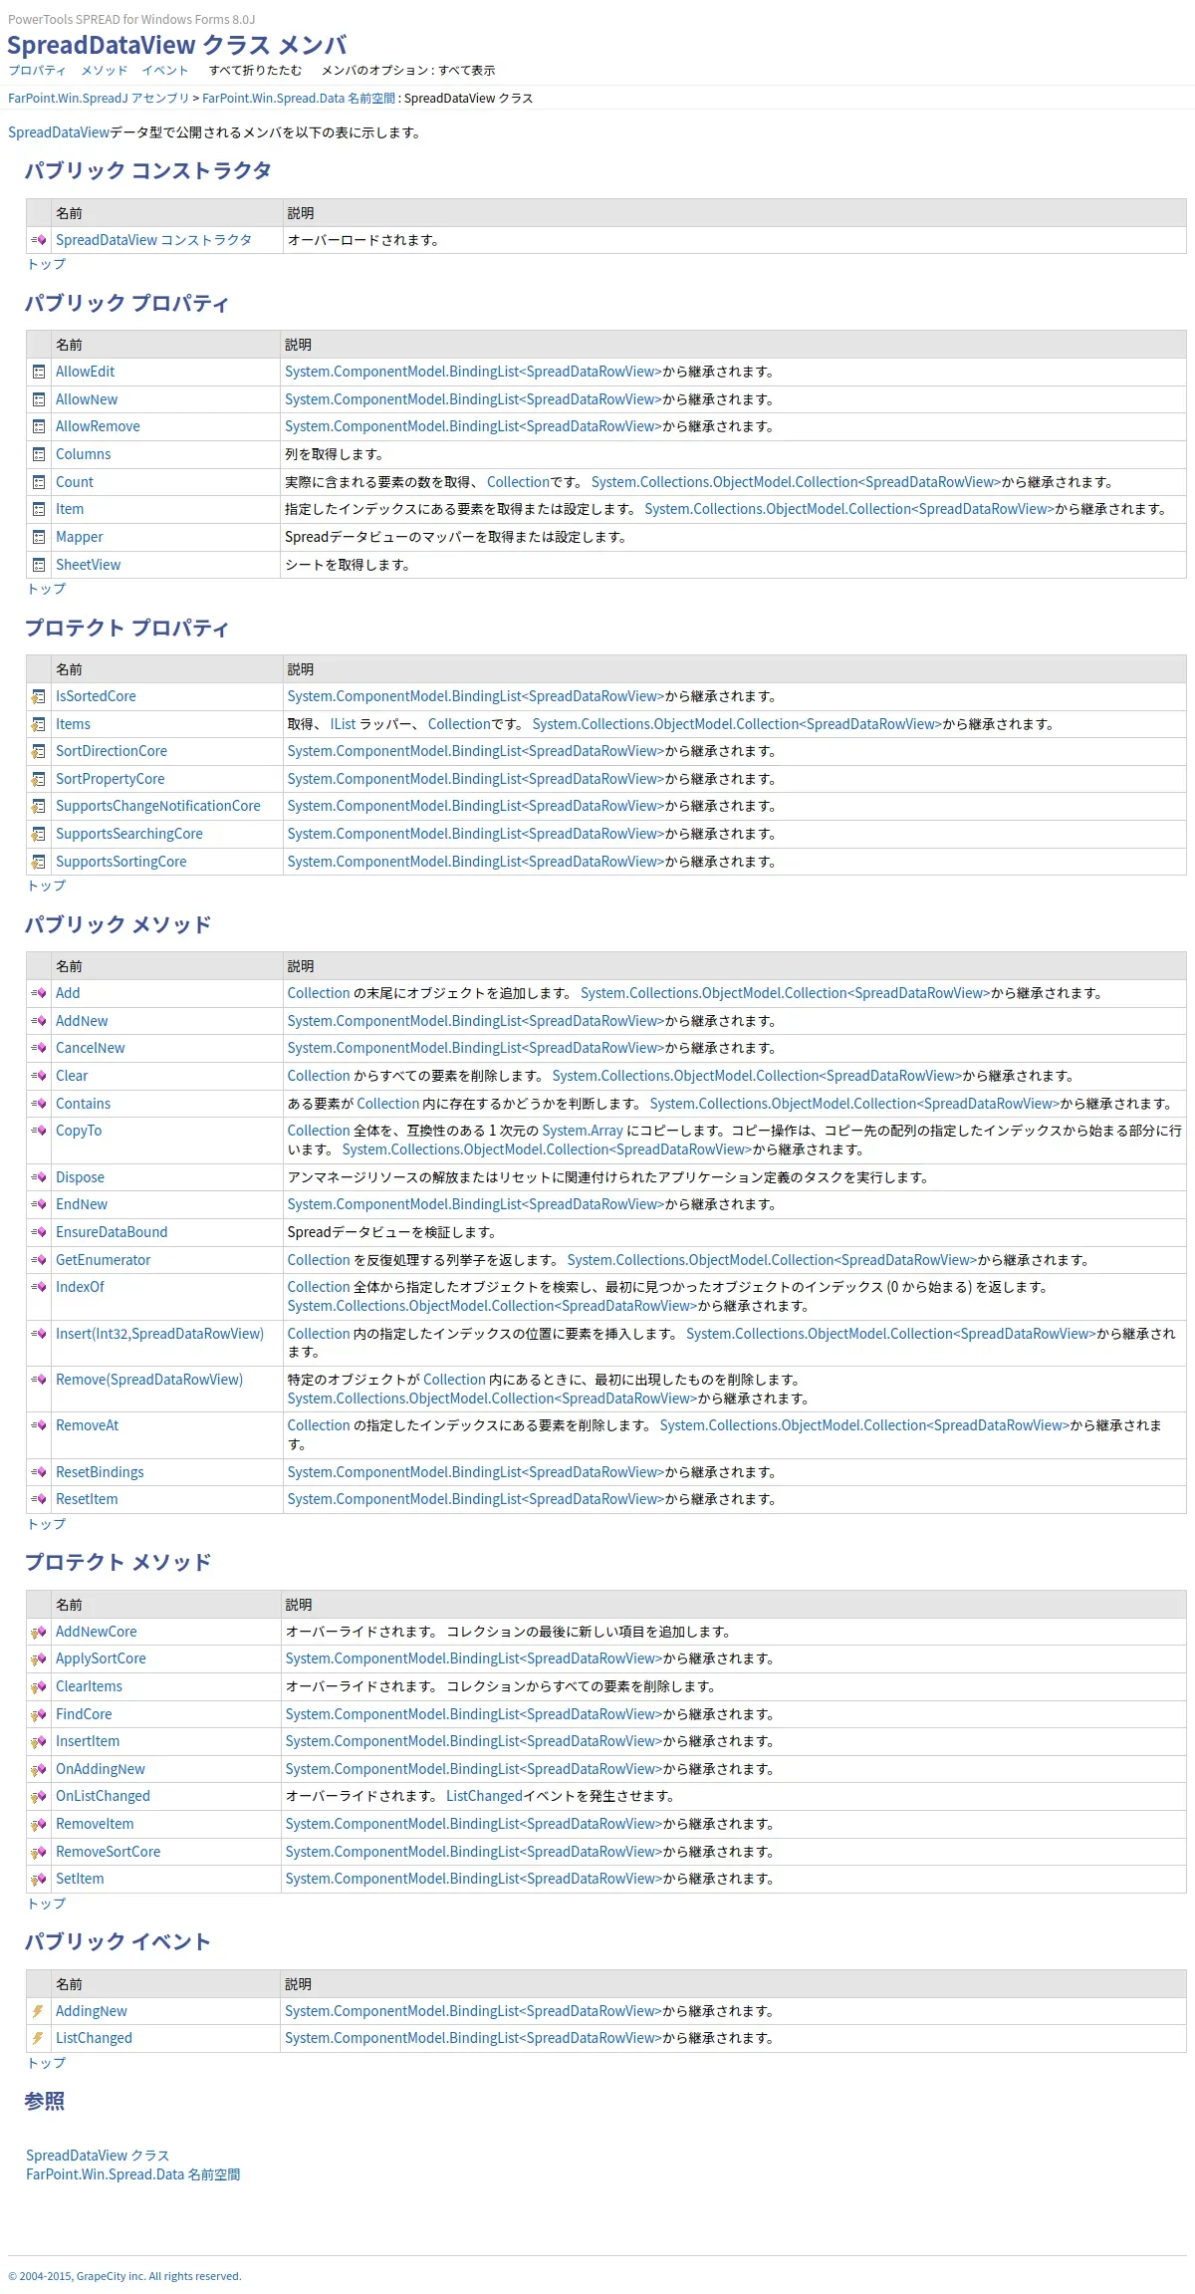
Task: Collapse the 参照 section heading
Action: (x=45, y=2101)
